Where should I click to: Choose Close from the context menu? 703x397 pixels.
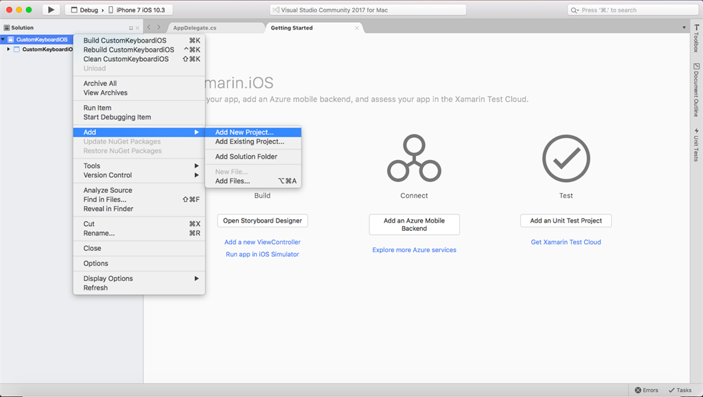pyautogui.click(x=139, y=248)
